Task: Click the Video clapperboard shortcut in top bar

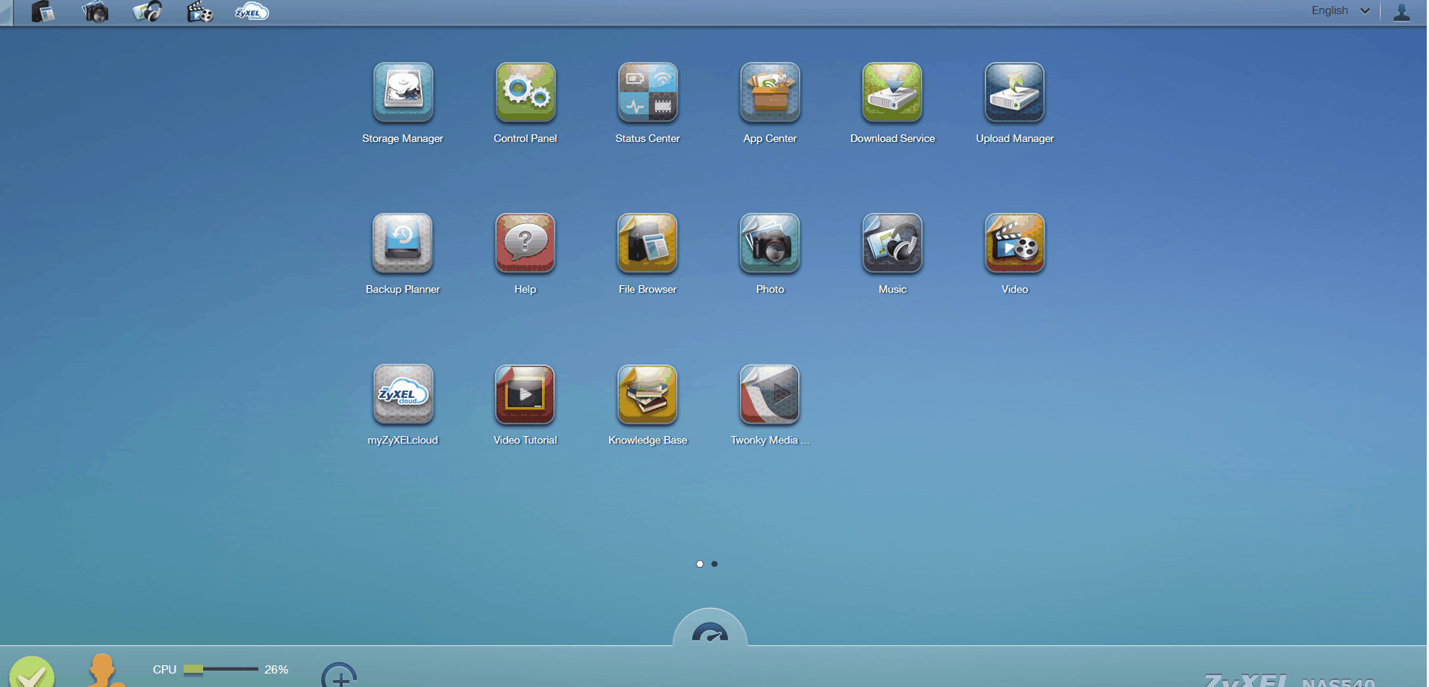Action: click(x=200, y=12)
